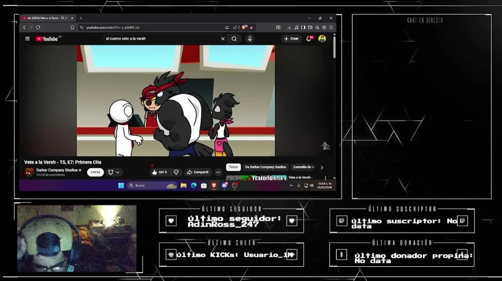Bookmark this page from the bookmark icon

[x=72, y=27]
